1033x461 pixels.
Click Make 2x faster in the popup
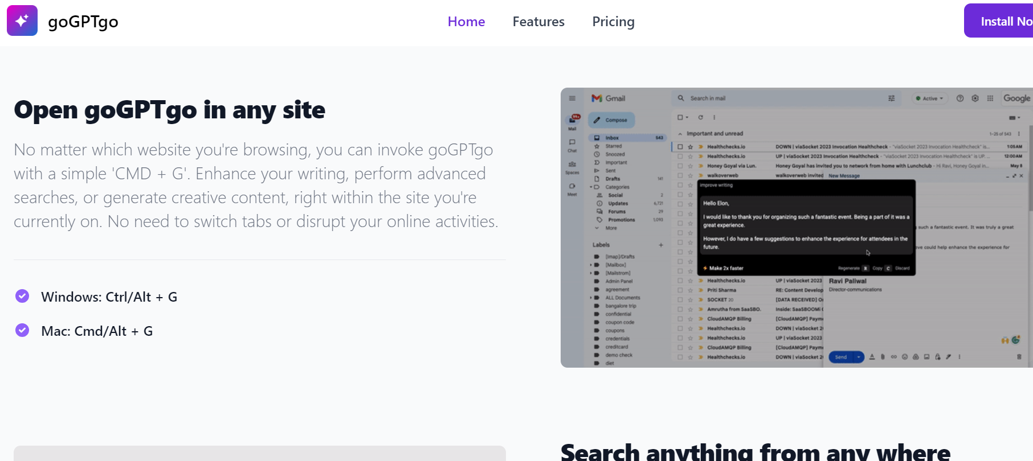[723, 268]
